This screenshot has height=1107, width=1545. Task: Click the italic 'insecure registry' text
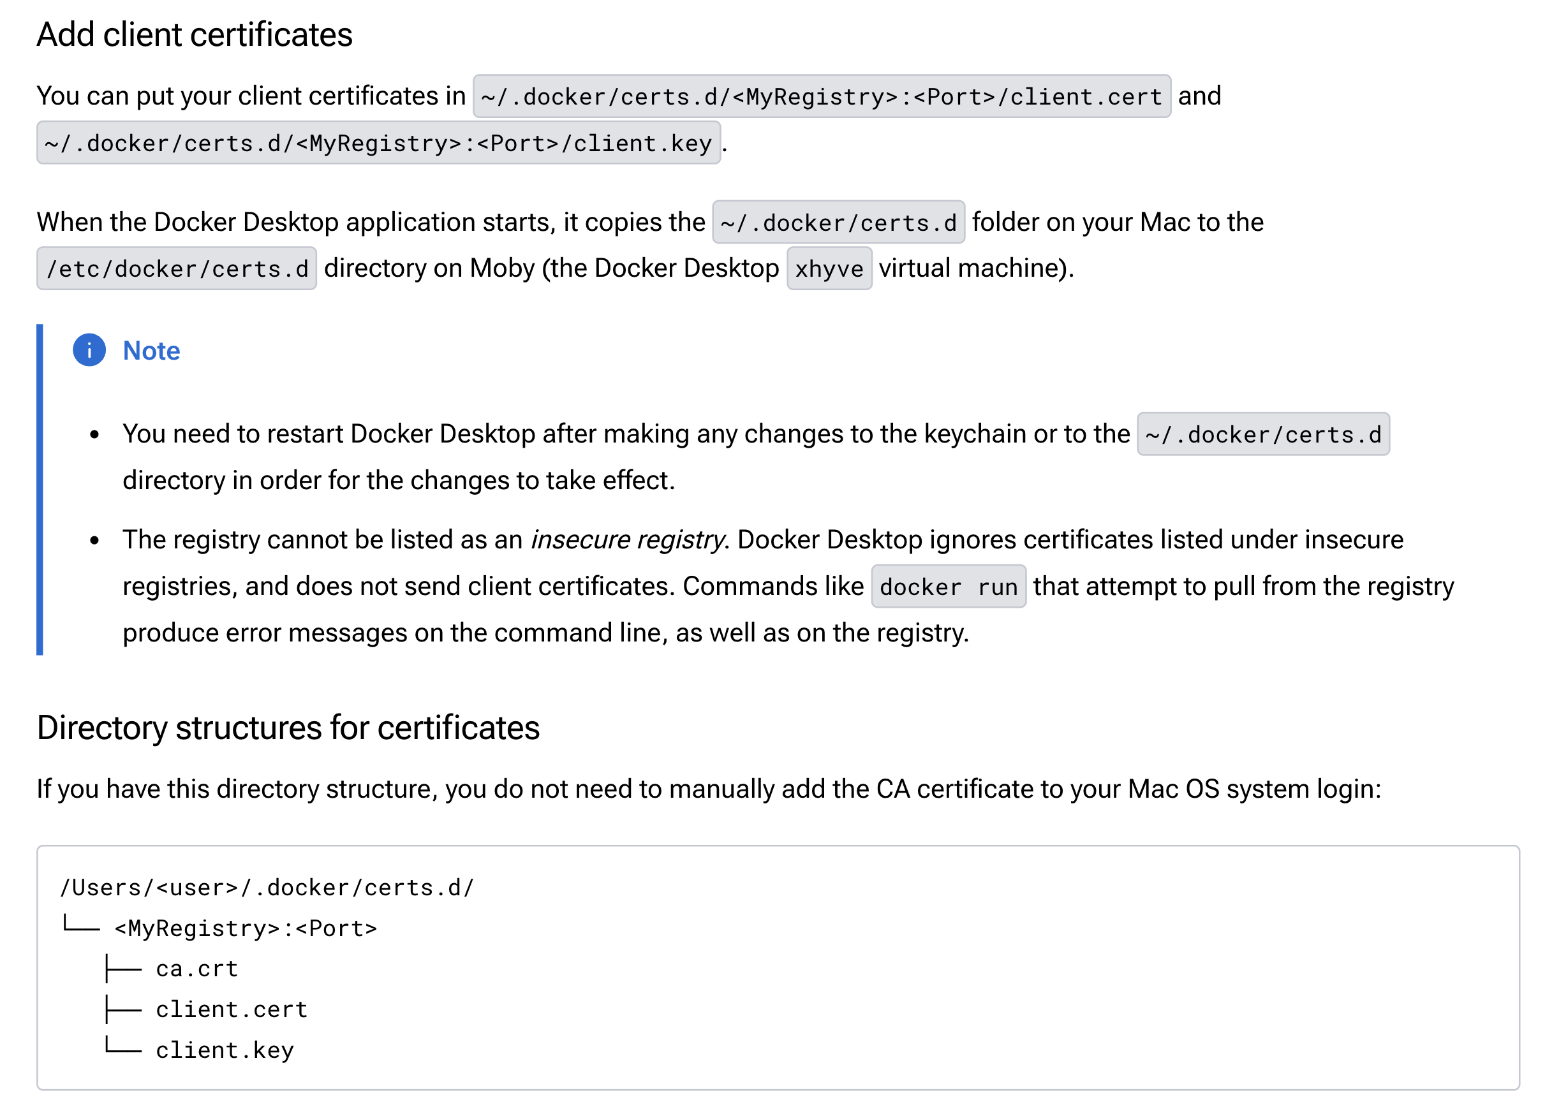626,540
